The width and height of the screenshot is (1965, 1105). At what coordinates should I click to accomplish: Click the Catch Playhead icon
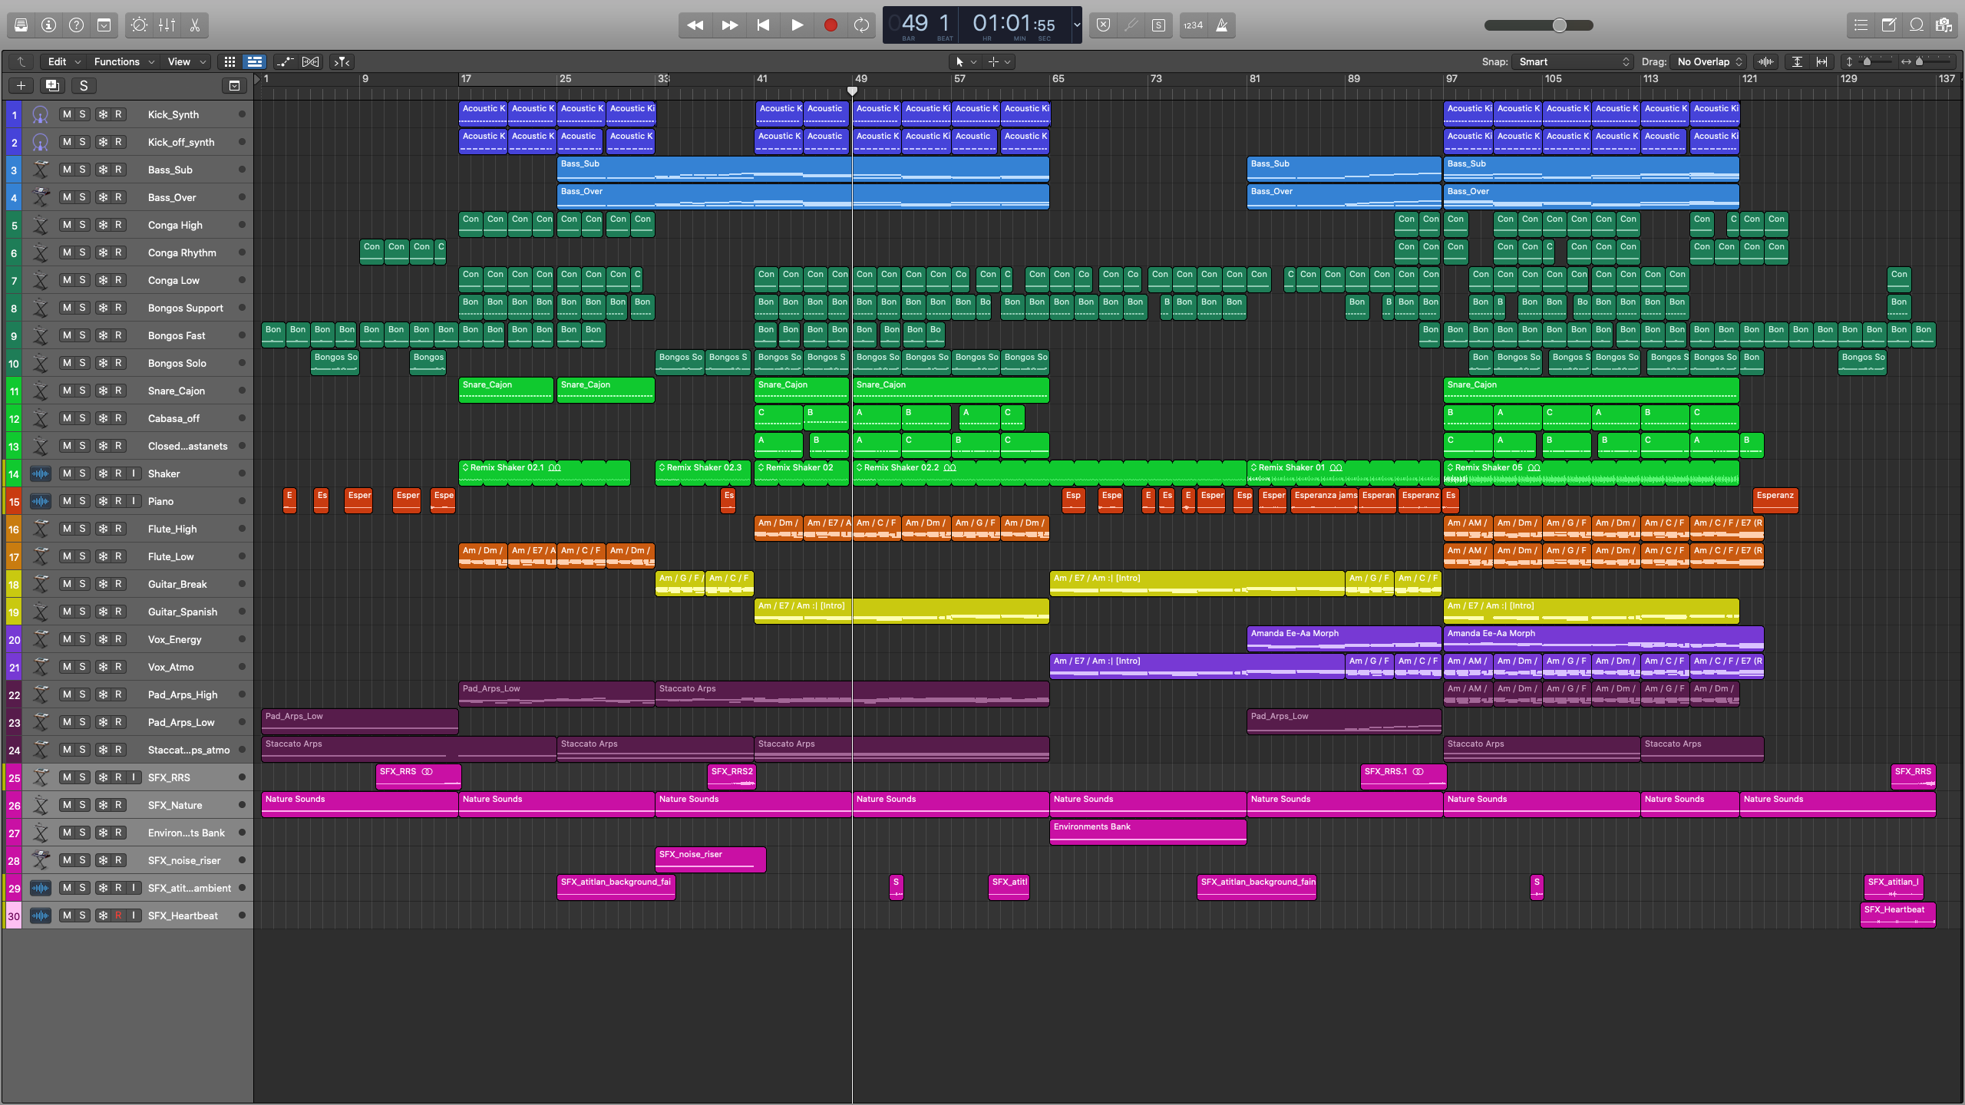pyautogui.click(x=342, y=61)
